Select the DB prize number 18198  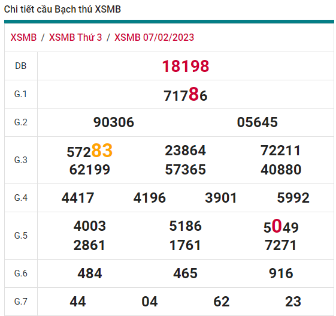pos(186,66)
